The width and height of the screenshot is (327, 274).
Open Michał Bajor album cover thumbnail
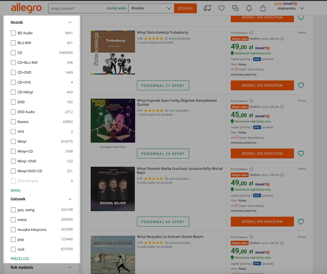coord(113,189)
